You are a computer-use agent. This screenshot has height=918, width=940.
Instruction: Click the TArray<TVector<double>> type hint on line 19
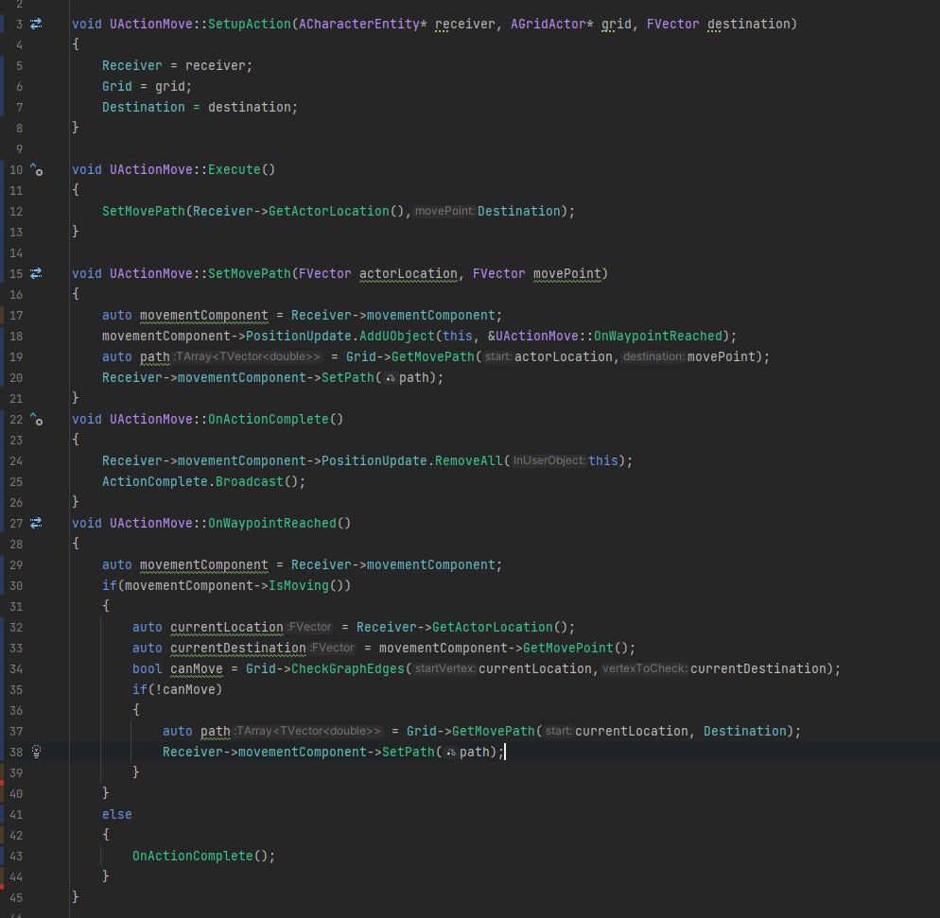[x=247, y=356]
